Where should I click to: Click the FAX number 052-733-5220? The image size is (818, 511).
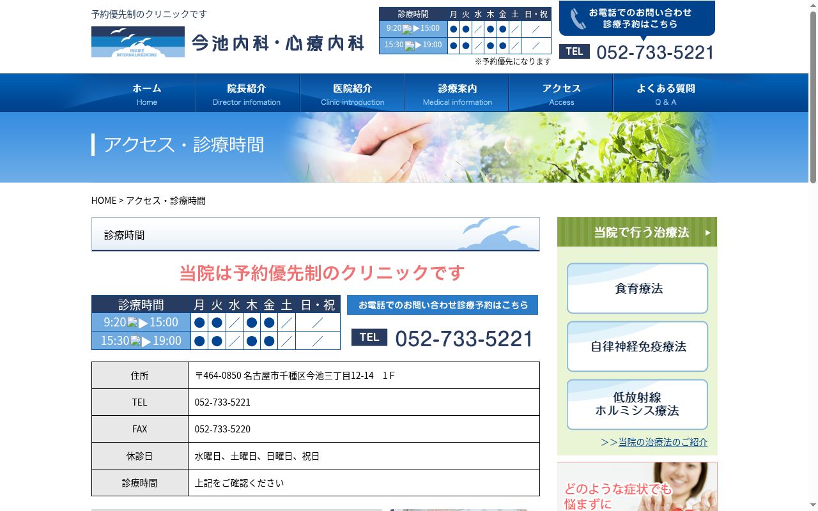pyautogui.click(x=222, y=429)
